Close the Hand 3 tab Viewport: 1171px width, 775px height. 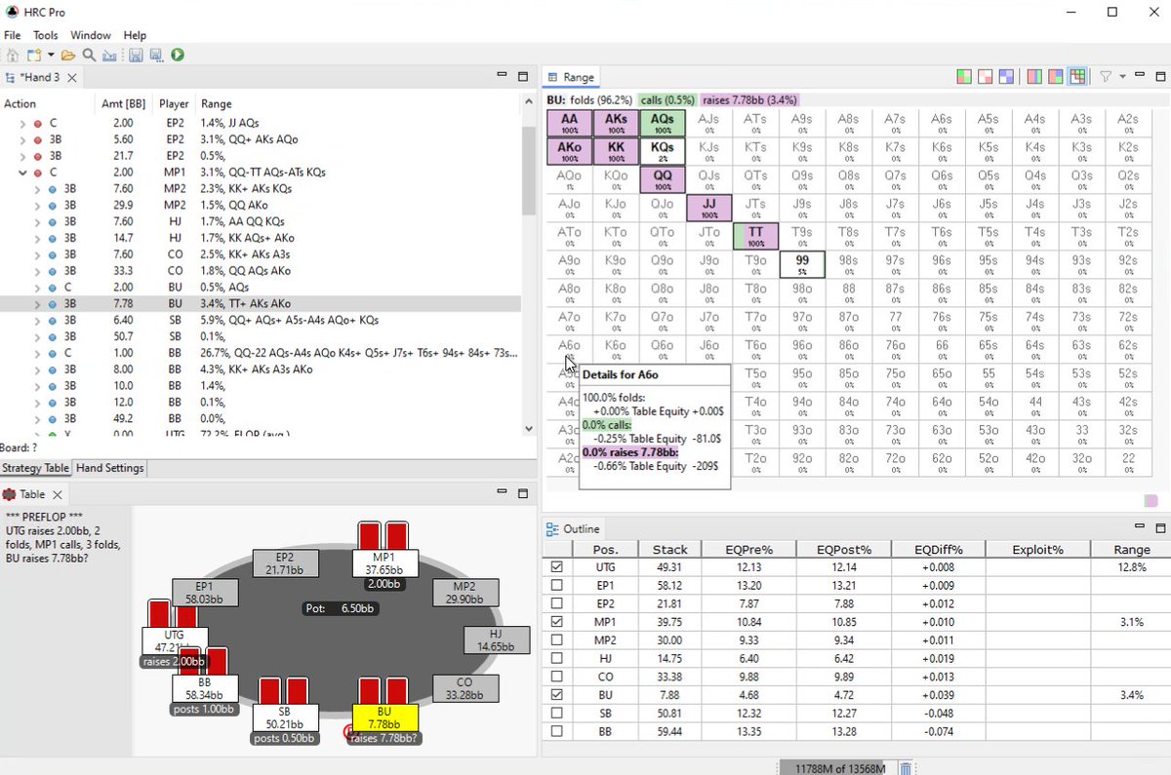click(x=72, y=77)
